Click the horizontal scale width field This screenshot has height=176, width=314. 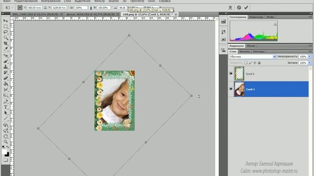80,8
